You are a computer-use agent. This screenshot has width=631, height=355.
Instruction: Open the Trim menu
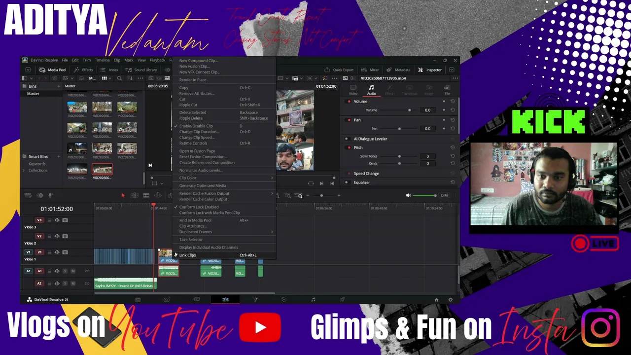pyautogui.click(x=87, y=60)
